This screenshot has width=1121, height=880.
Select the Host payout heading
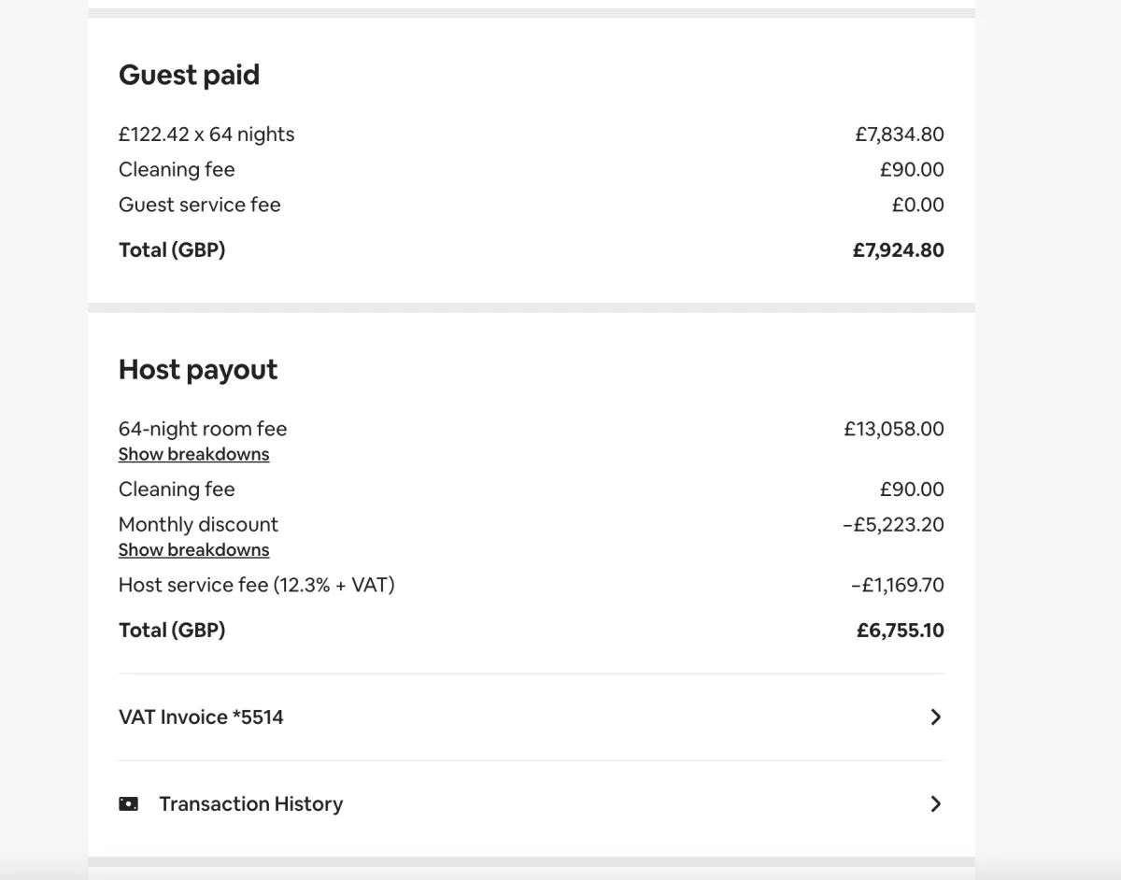[x=198, y=370]
